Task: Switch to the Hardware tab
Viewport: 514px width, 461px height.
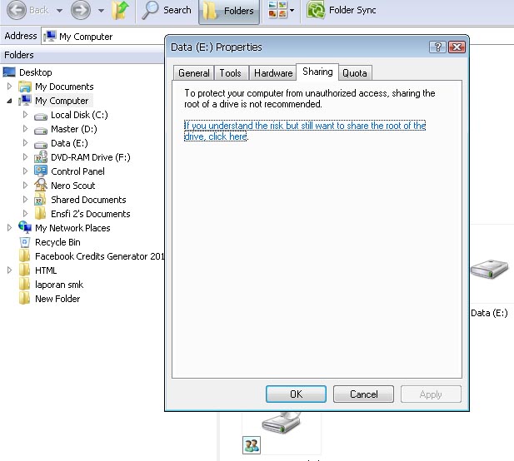Action: coord(273,73)
